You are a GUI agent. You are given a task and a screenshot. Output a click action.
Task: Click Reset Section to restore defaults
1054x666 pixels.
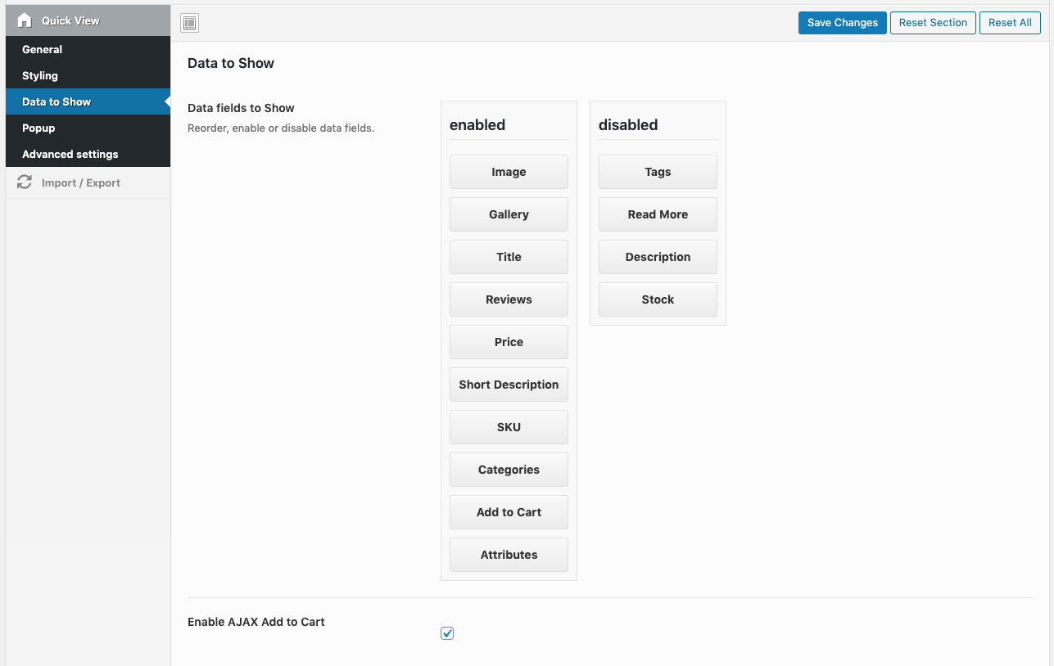[933, 22]
